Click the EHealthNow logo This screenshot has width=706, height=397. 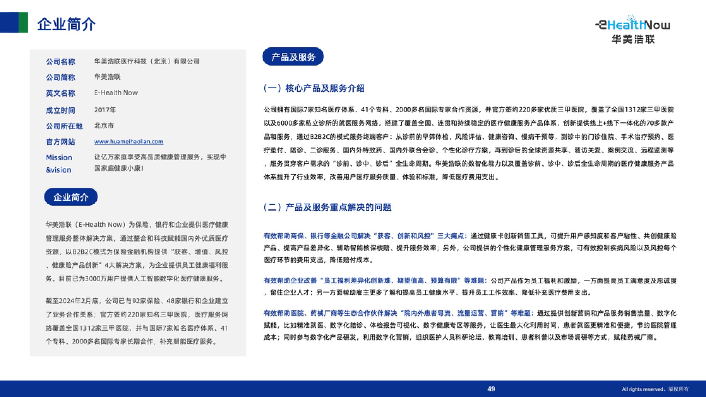tap(633, 24)
